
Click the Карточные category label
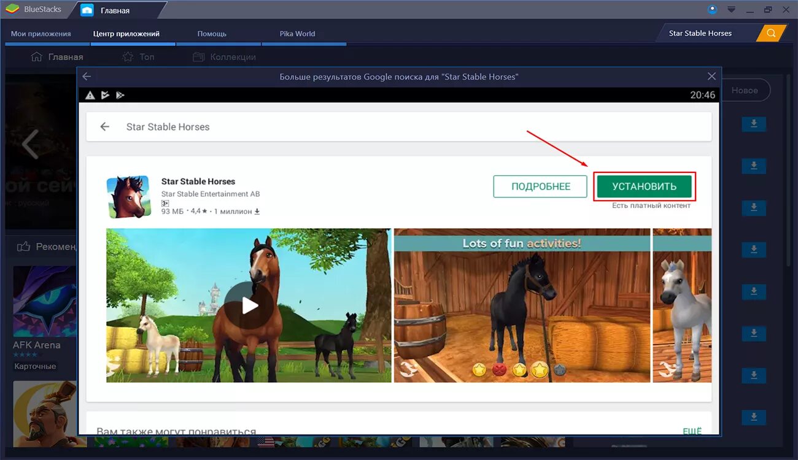35,366
